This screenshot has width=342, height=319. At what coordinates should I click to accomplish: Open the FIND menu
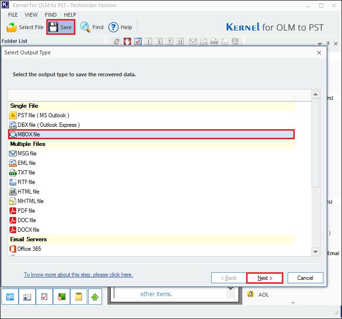tap(51, 15)
